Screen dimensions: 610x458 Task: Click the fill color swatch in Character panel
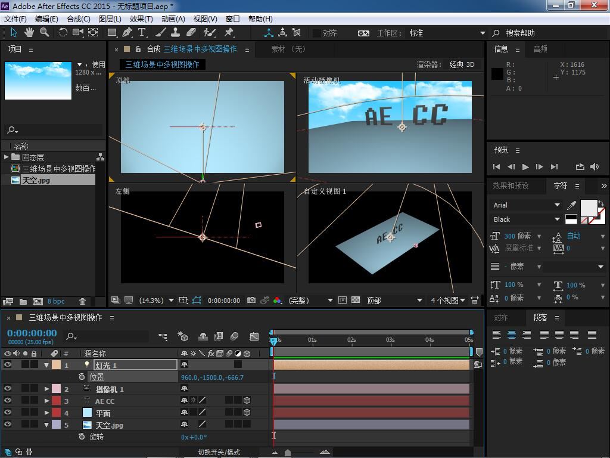[x=589, y=208]
